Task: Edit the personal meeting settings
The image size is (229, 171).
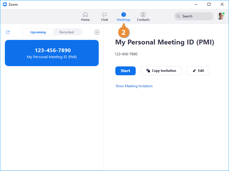Action: click(x=198, y=71)
